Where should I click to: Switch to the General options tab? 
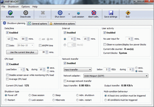(37, 23)
